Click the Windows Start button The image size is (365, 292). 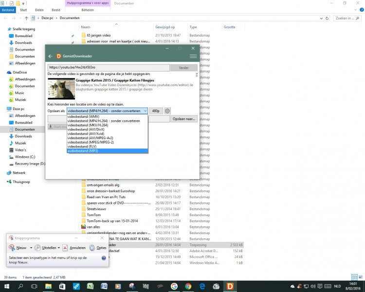7,286
